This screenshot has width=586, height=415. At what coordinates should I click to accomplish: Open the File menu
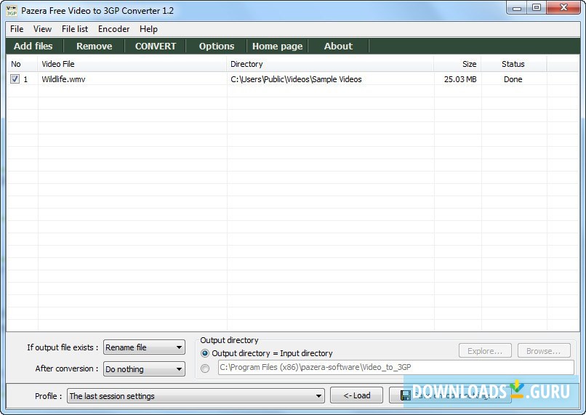17,29
